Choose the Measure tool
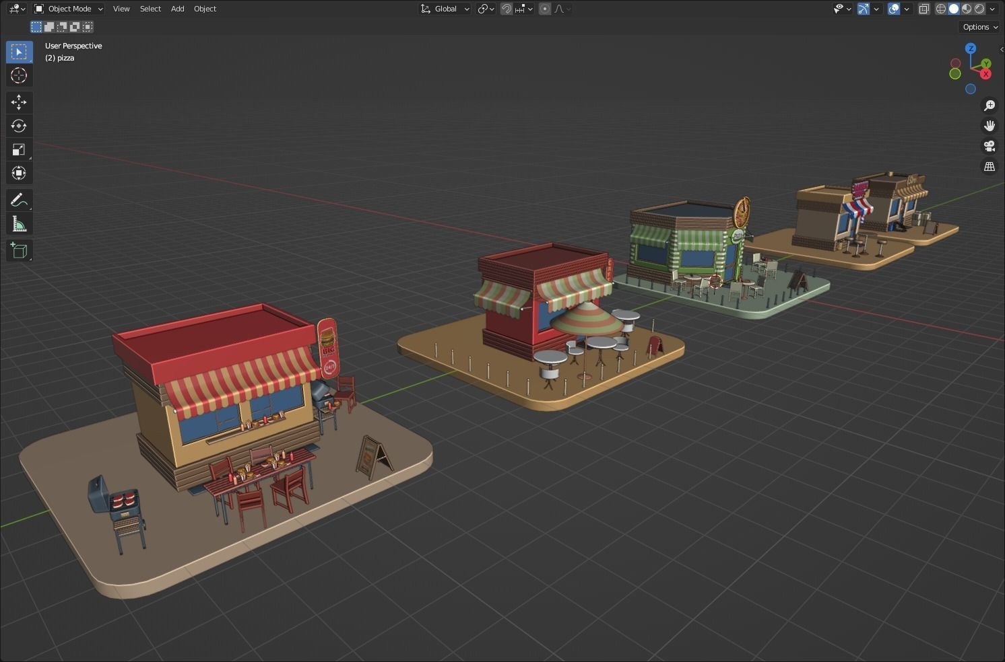Screen dimensions: 1005x662 point(19,223)
